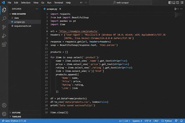Click 'import requests' on line 1

pyautogui.click(x=60, y=14)
